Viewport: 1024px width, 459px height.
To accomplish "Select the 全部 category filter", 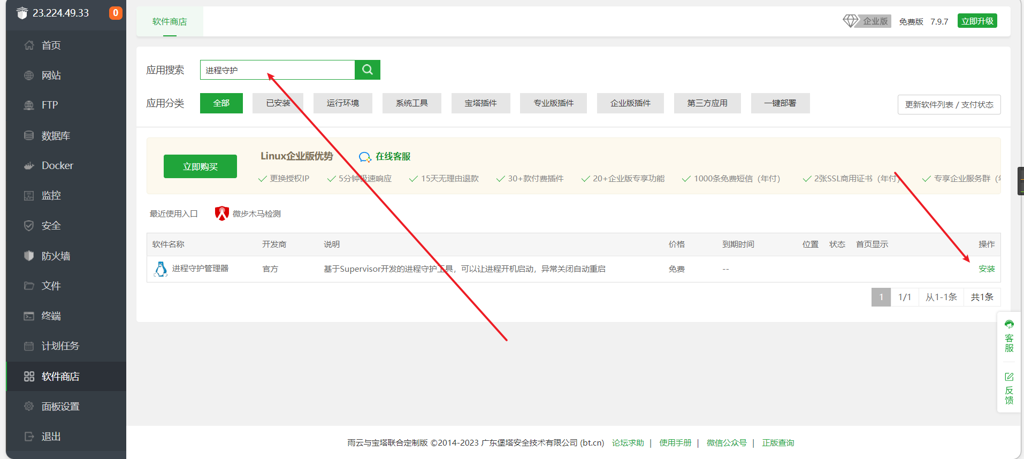I will pos(221,103).
